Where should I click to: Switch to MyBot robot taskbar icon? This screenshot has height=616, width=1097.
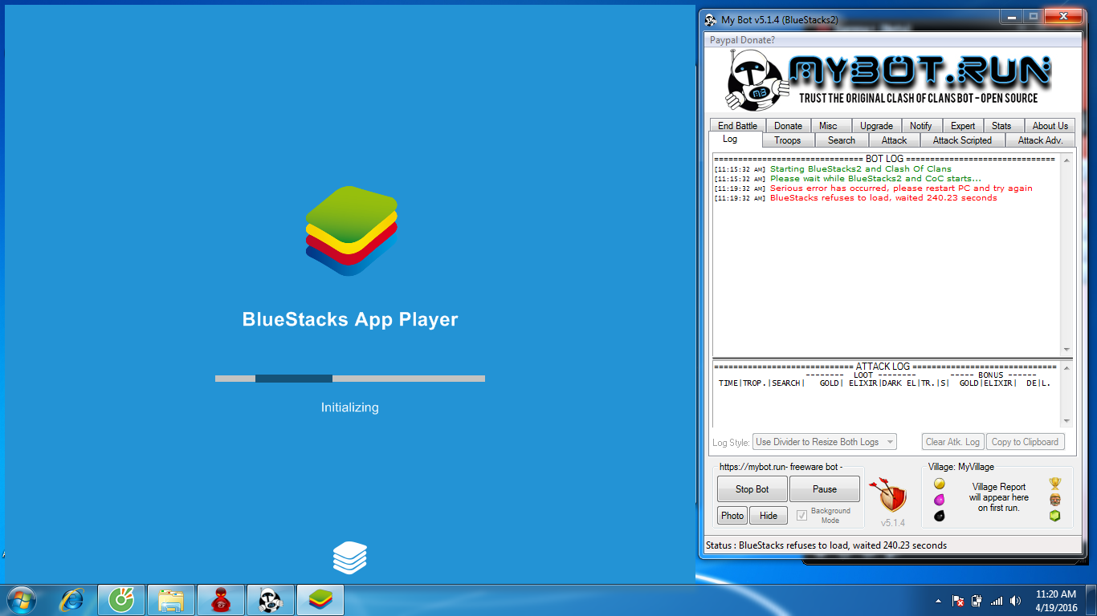tap(271, 600)
